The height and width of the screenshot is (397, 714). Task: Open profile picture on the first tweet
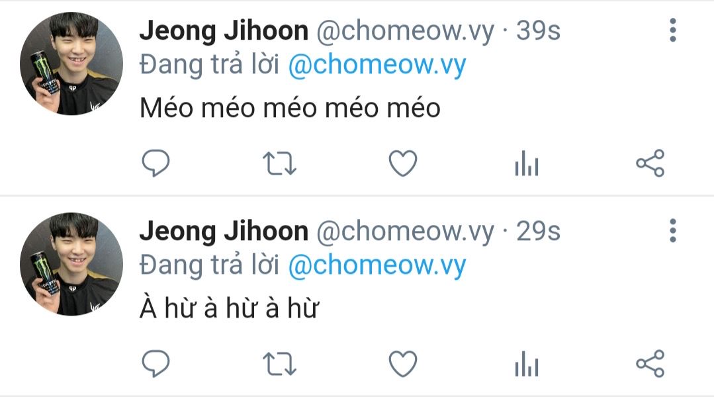pos(71,64)
